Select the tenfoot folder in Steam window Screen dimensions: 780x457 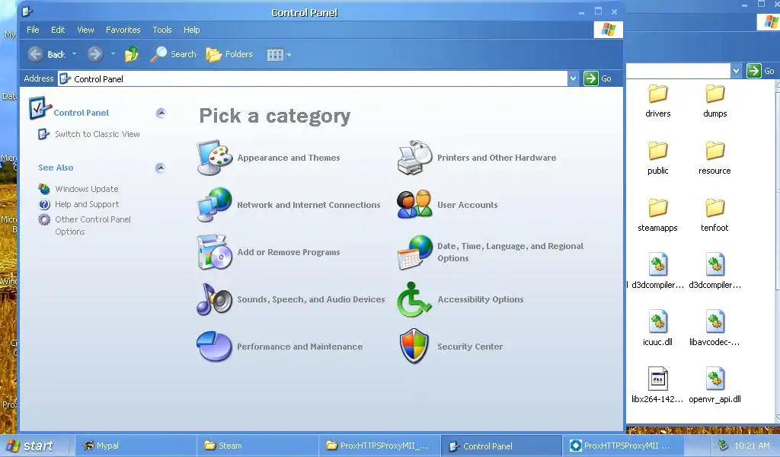(x=714, y=216)
